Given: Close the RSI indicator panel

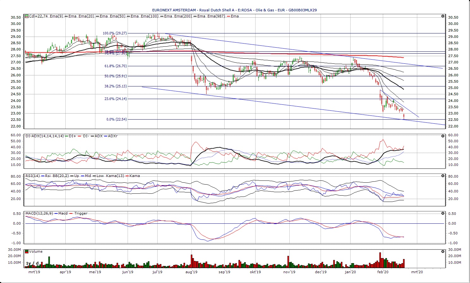Looking at the screenshot, I should point(443,176).
